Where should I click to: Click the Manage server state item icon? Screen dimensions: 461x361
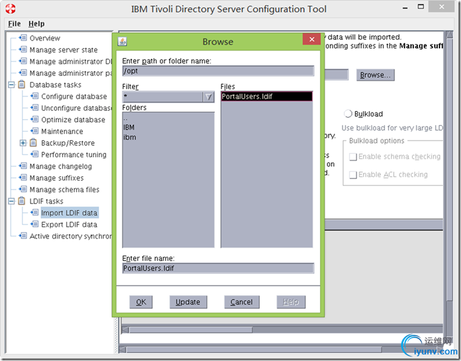[x=23, y=49]
